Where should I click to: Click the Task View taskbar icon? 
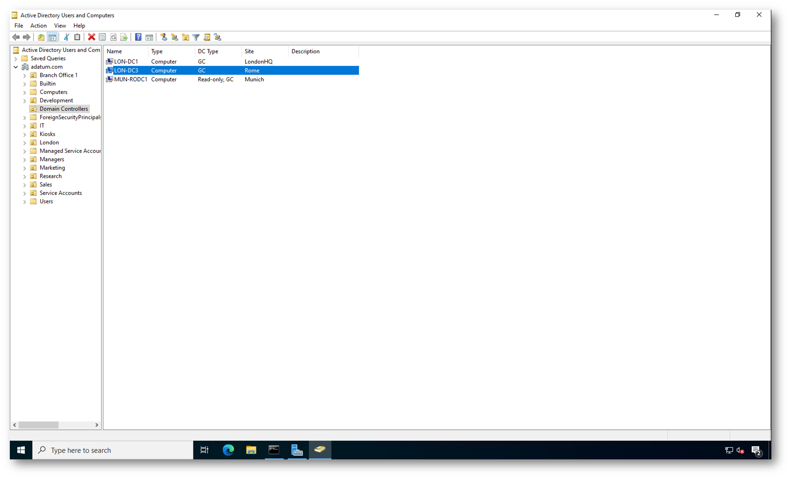click(204, 450)
